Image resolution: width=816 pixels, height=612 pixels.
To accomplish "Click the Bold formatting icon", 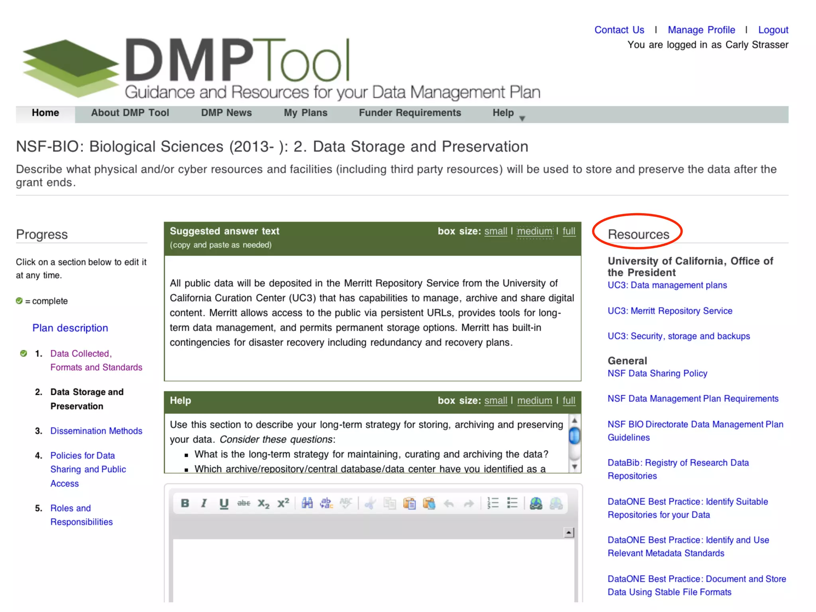I will [184, 503].
